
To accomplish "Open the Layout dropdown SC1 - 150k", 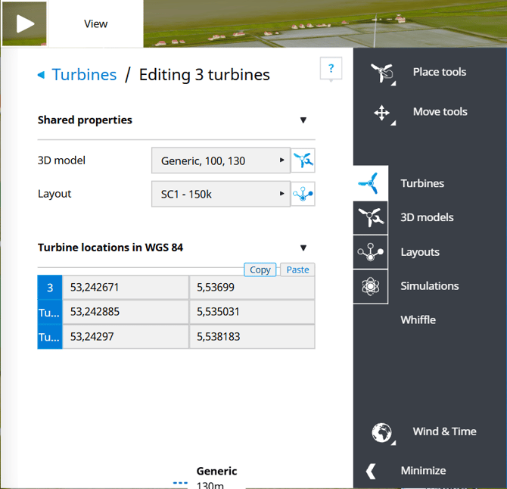I will (221, 194).
